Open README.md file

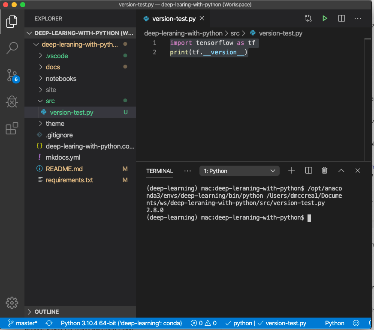point(80,169)
